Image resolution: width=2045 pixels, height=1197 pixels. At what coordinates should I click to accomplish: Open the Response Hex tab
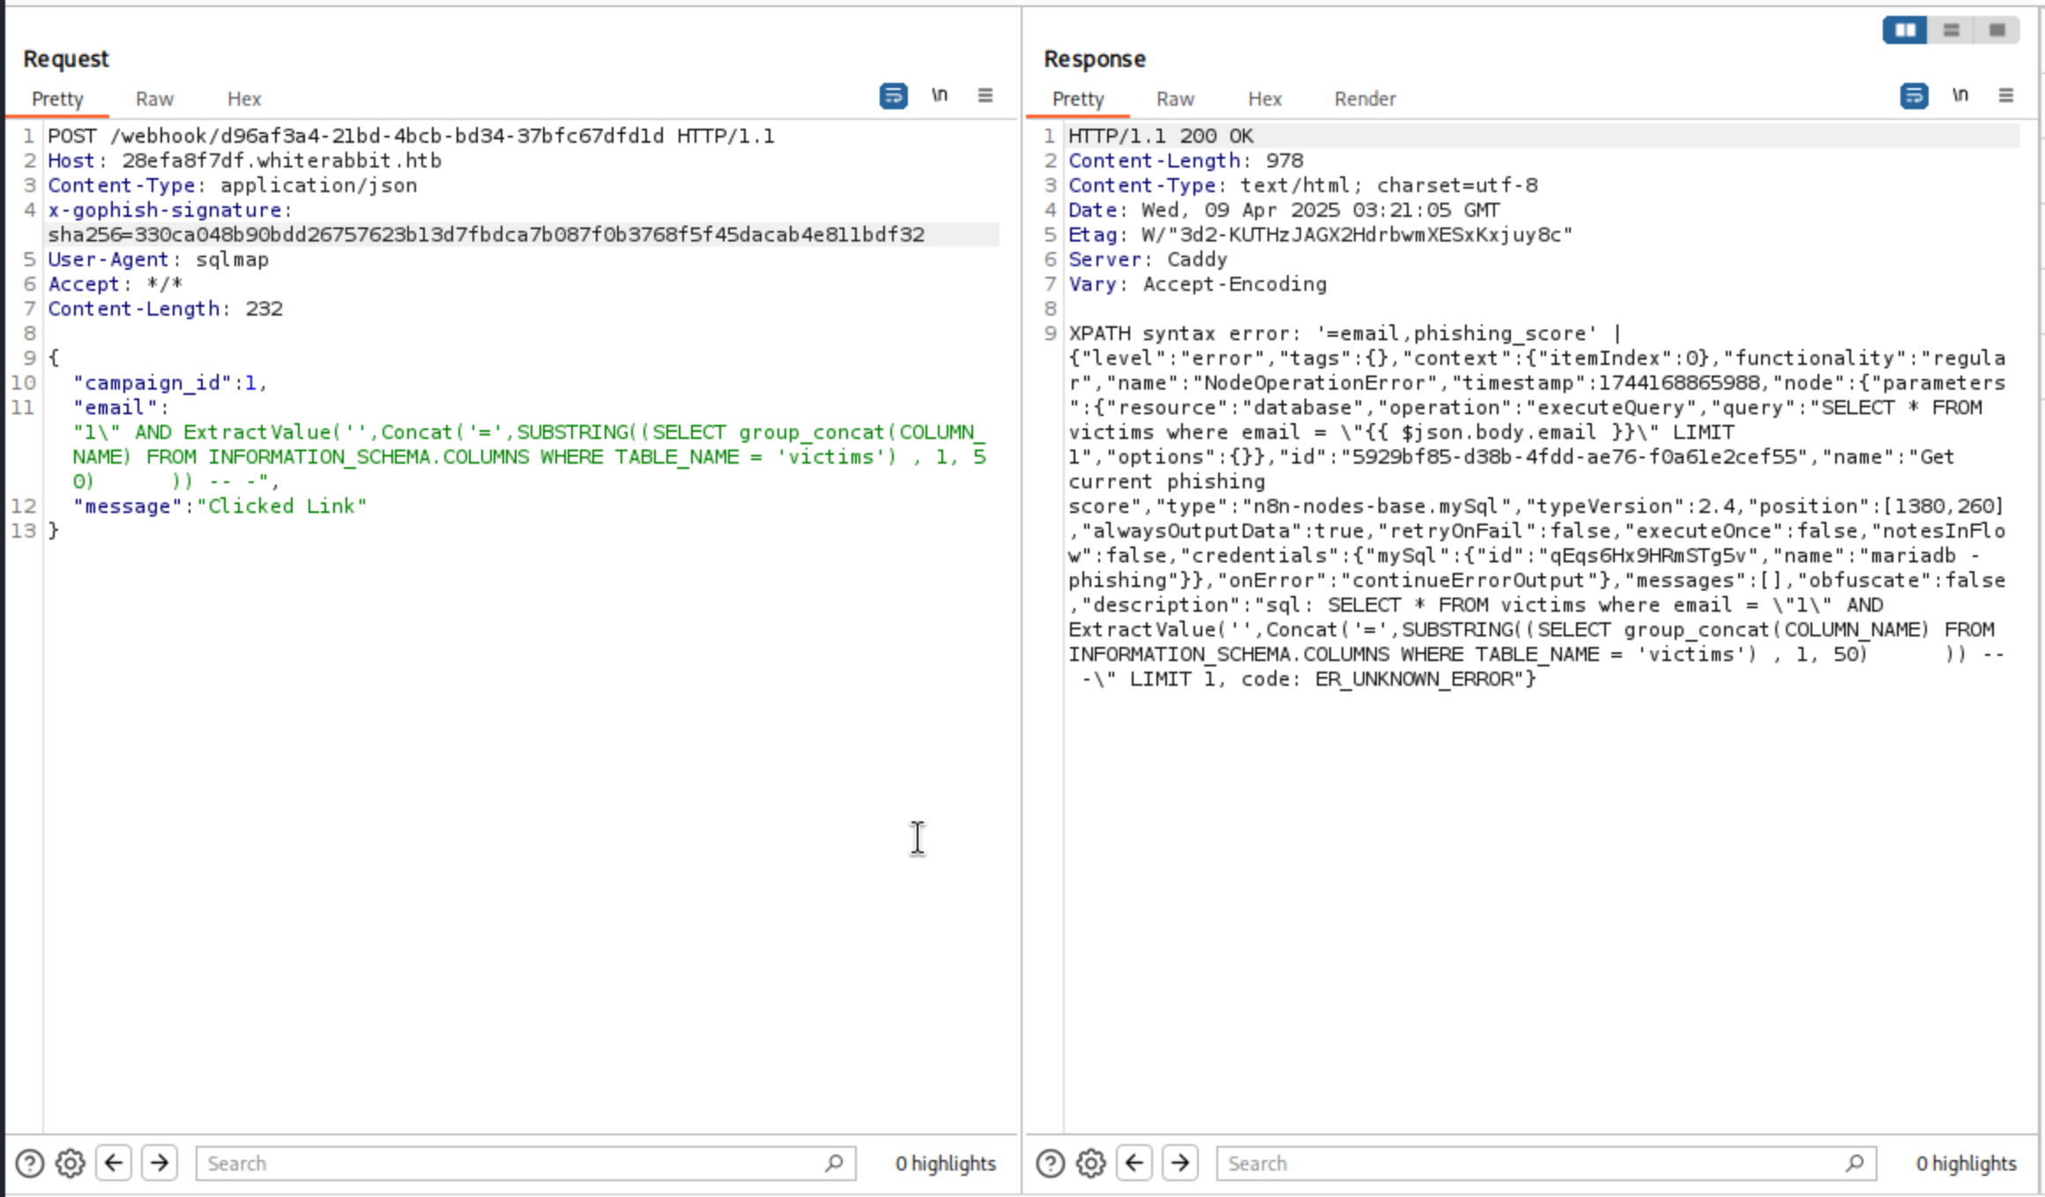coord(1264,99)
